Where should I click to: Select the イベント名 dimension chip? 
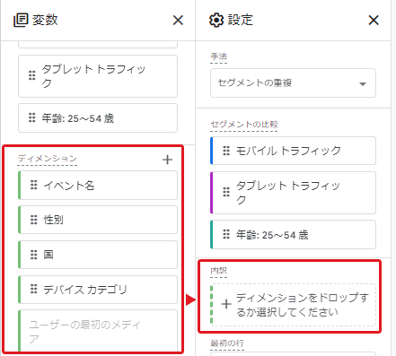tap(98, 186)
